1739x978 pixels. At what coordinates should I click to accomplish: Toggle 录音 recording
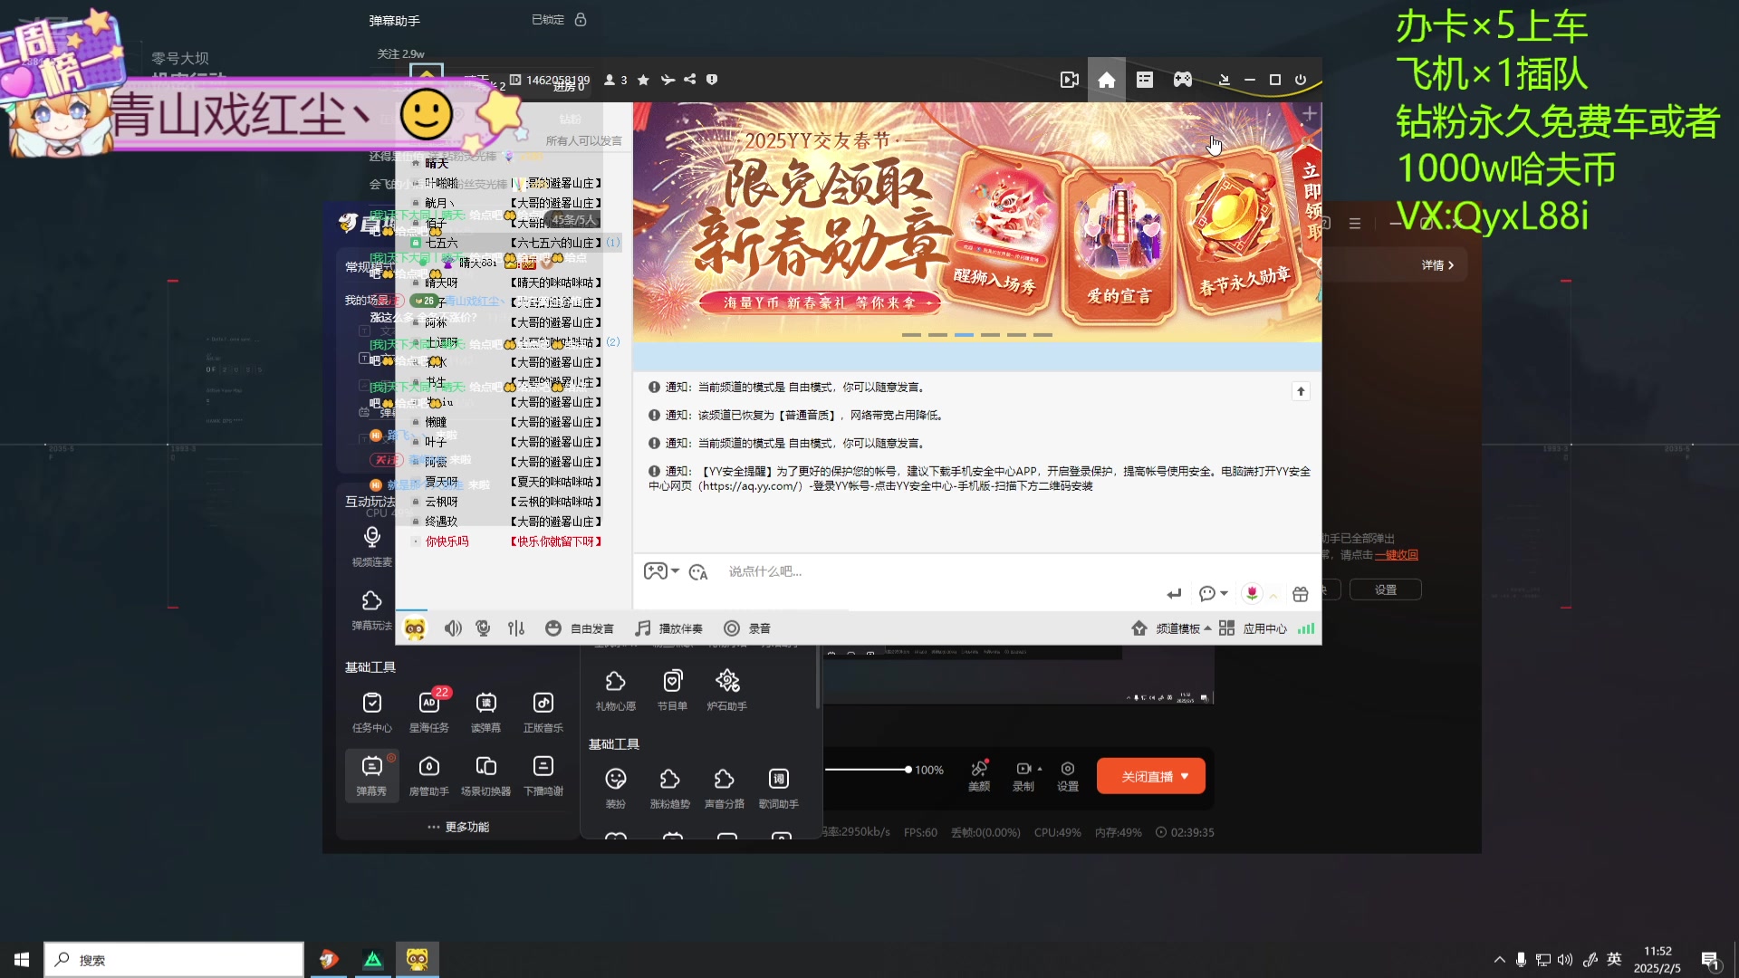[747, 628]
